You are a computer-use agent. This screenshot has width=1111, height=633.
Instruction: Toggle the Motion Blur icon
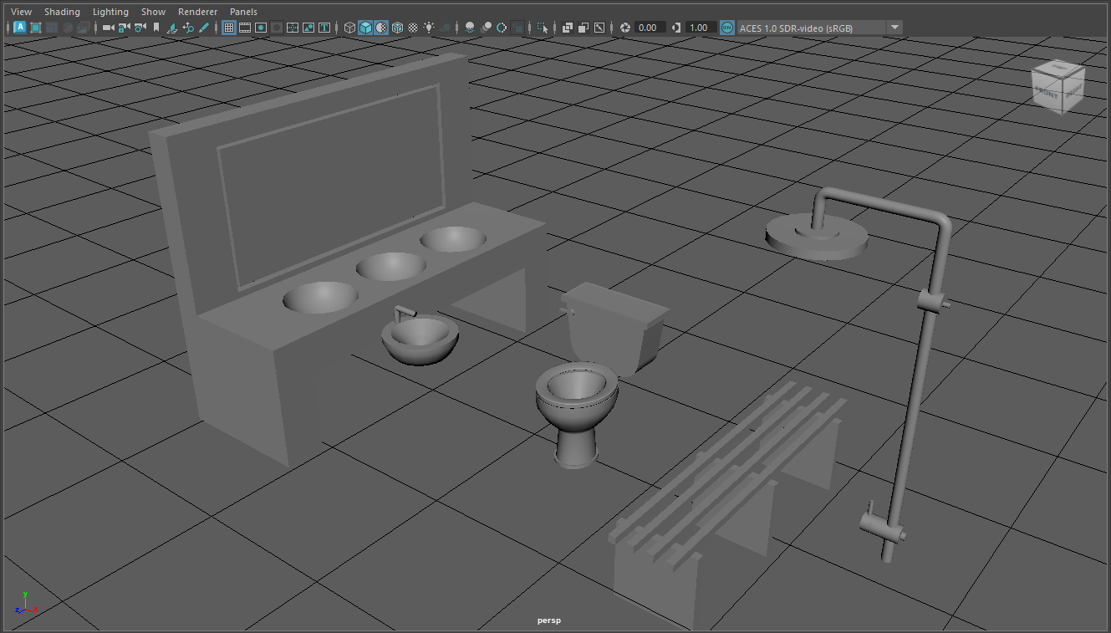point(486,28)
